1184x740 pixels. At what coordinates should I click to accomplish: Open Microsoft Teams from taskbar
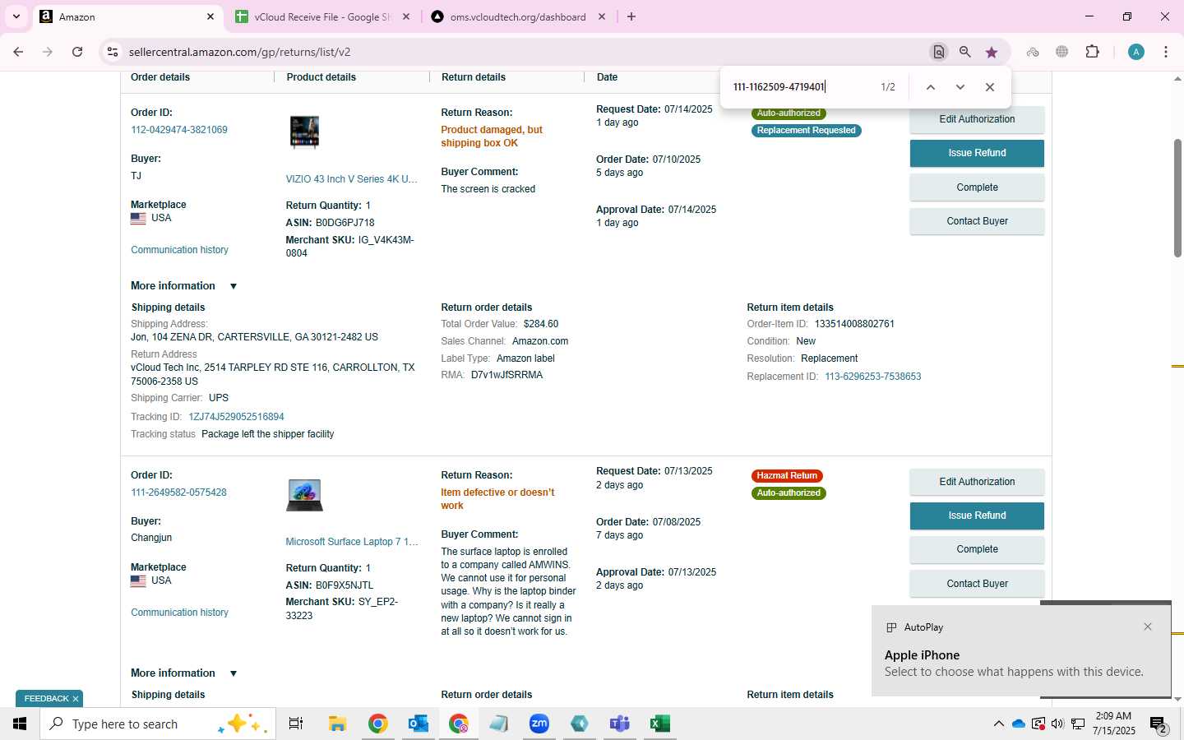(619, 724)
